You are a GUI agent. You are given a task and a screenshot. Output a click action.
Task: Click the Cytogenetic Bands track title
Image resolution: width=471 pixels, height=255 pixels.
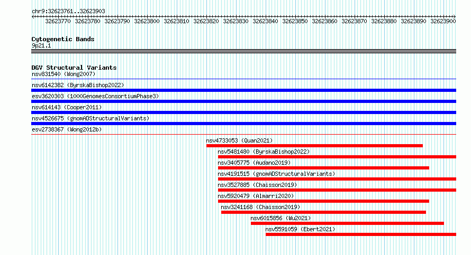(63, 39)
